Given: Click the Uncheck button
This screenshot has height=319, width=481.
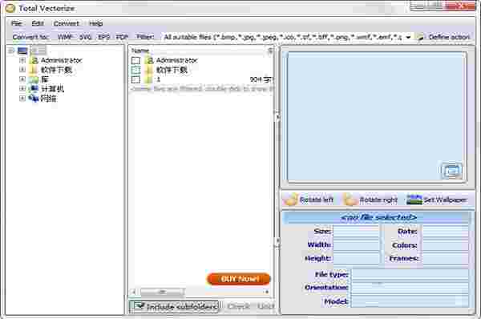Looking at the screenshot, I should pyautogui.click(x=265, y=306).
